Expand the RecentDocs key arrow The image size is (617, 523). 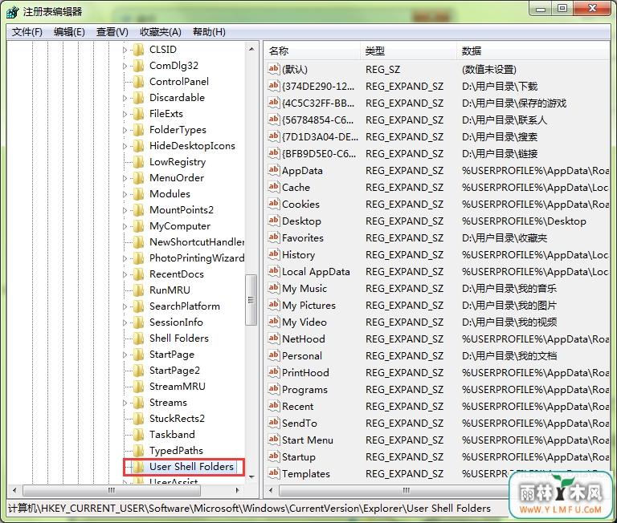click(125, 274)
